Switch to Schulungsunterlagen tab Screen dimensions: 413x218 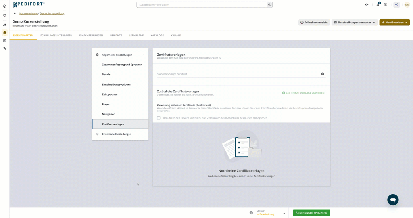[x=56, y=35]
